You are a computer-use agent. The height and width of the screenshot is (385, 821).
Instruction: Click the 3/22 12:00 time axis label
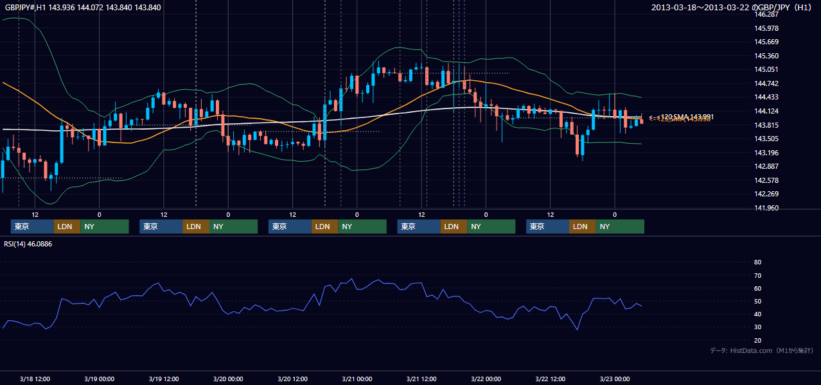[x=550, y=379]
